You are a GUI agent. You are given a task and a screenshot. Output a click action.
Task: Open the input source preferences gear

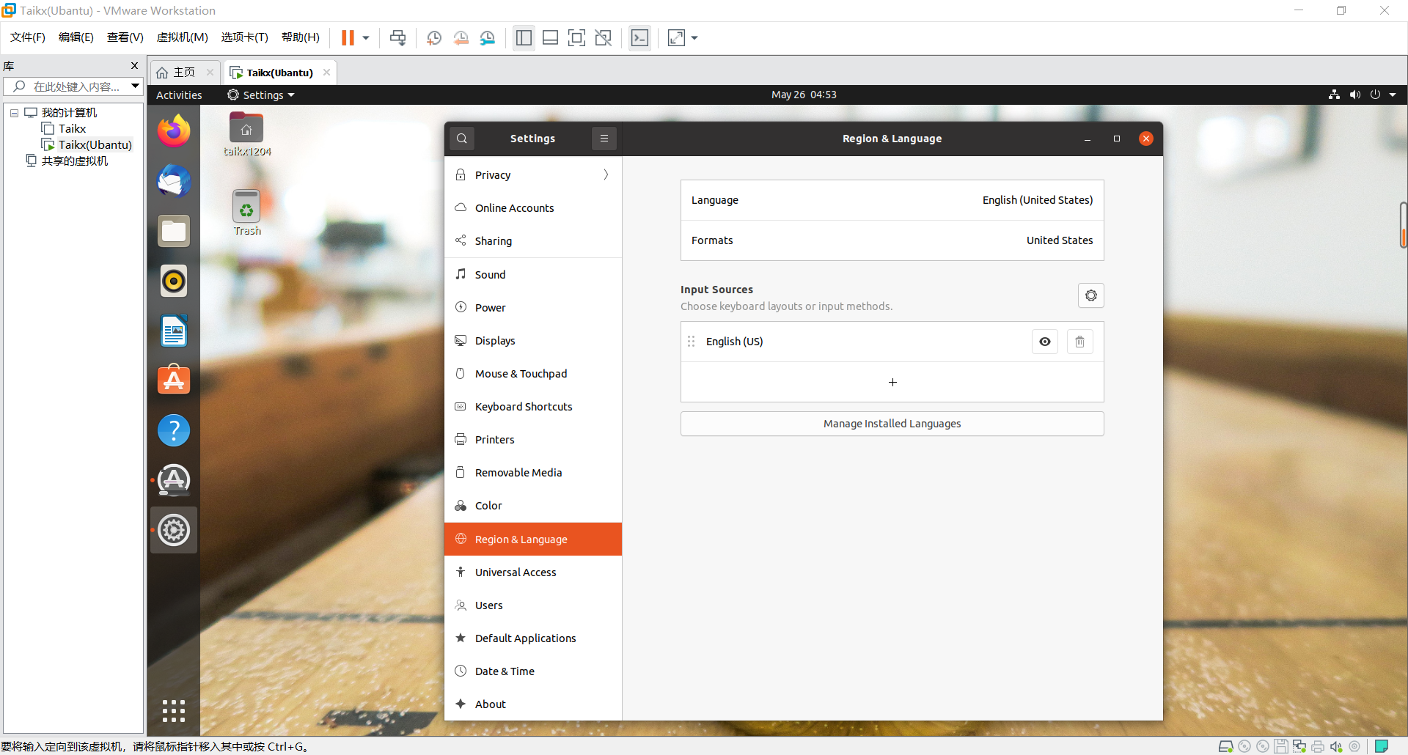click(1090, 295)
